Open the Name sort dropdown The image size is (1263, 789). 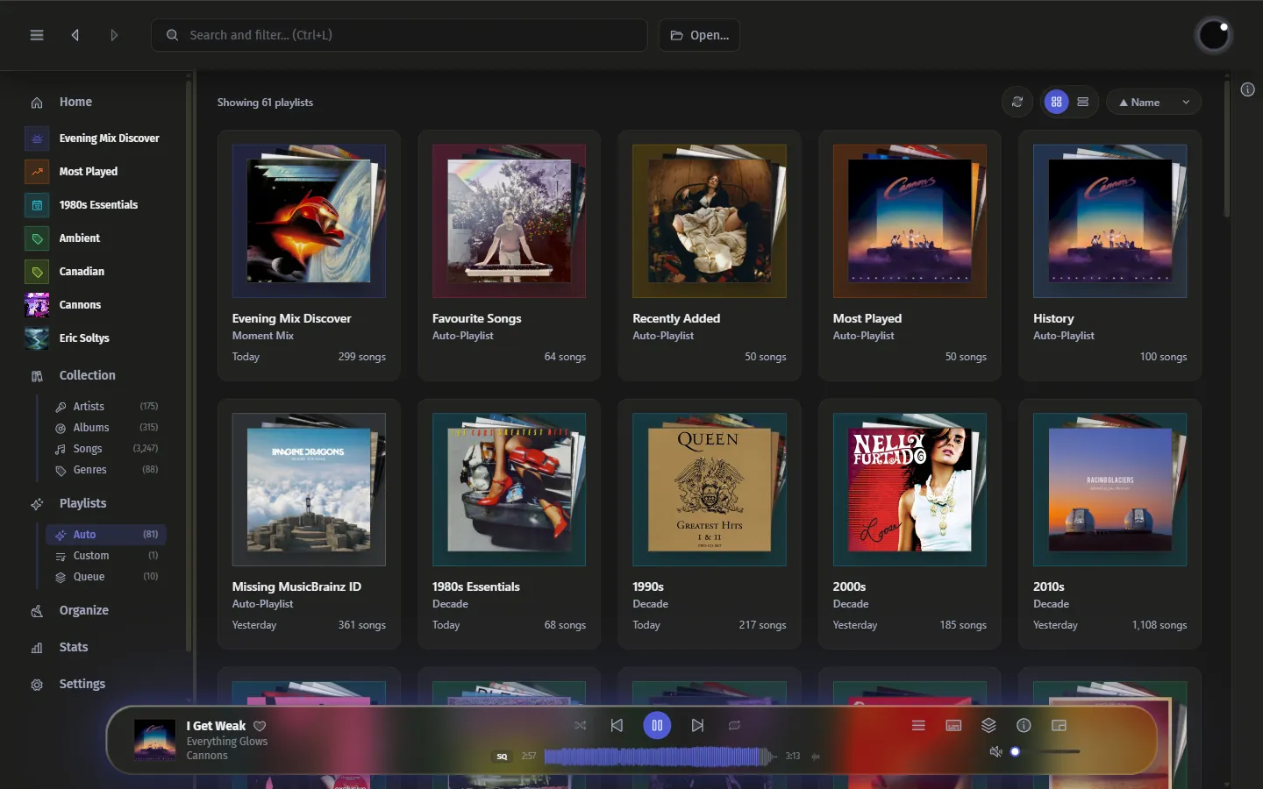(1153, 103)
